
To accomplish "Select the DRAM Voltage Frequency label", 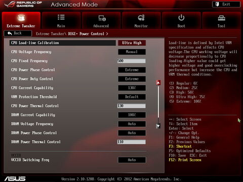I will point(32,124).
